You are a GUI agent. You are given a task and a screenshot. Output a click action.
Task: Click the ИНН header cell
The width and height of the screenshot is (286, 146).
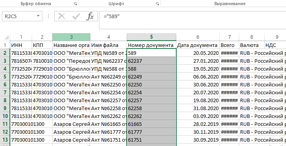21,45
